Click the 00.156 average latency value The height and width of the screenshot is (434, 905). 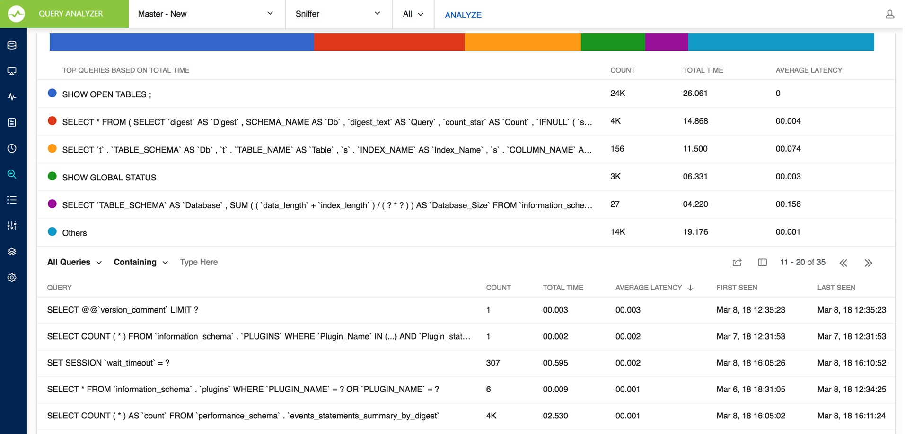(788, 204)
